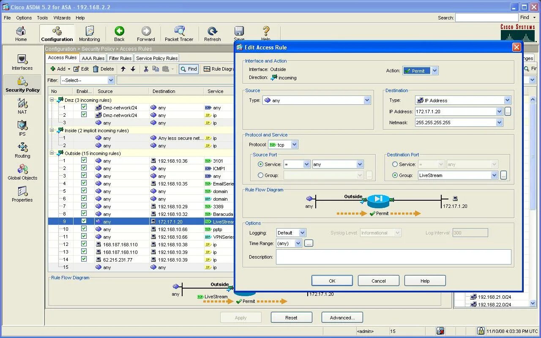
Task: Toggle enabled checkbox for Outside rule 9
Action: (84, 221)
